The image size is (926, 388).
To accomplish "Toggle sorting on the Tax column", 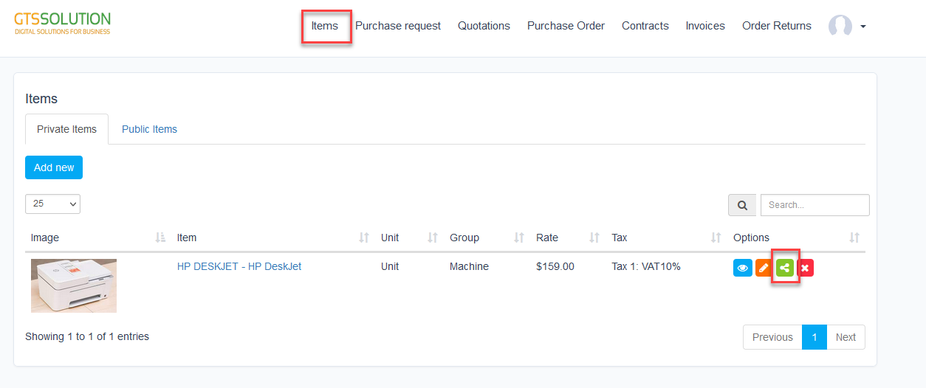I will point(715,238).
